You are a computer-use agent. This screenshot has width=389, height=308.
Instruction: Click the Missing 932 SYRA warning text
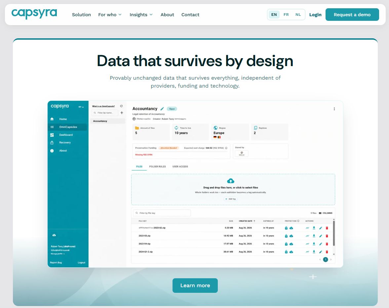point(144,155)
